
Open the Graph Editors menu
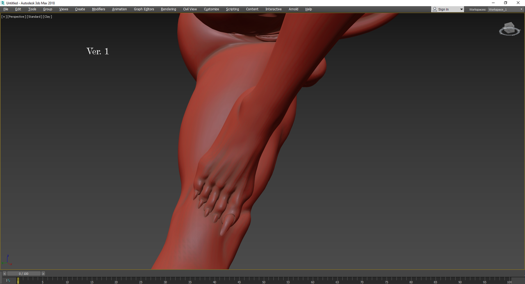pyautogui.click(x=144, y=9)
